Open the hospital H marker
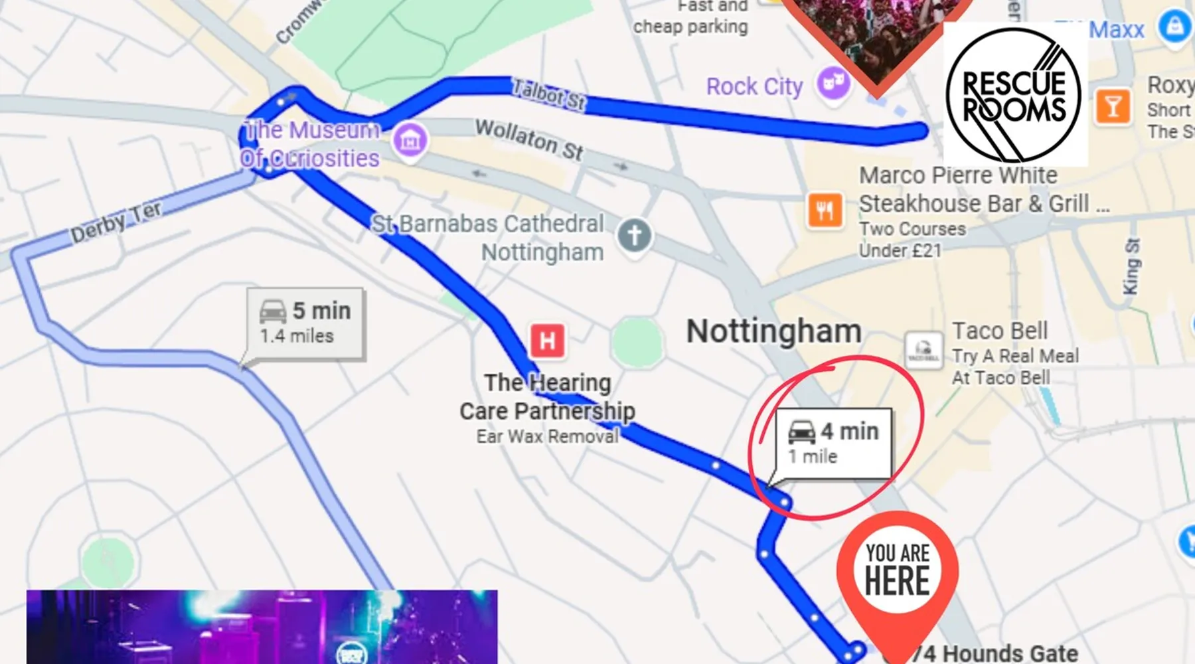The width and height of the screenshot is (1195, 664). (x=548, y=341)
